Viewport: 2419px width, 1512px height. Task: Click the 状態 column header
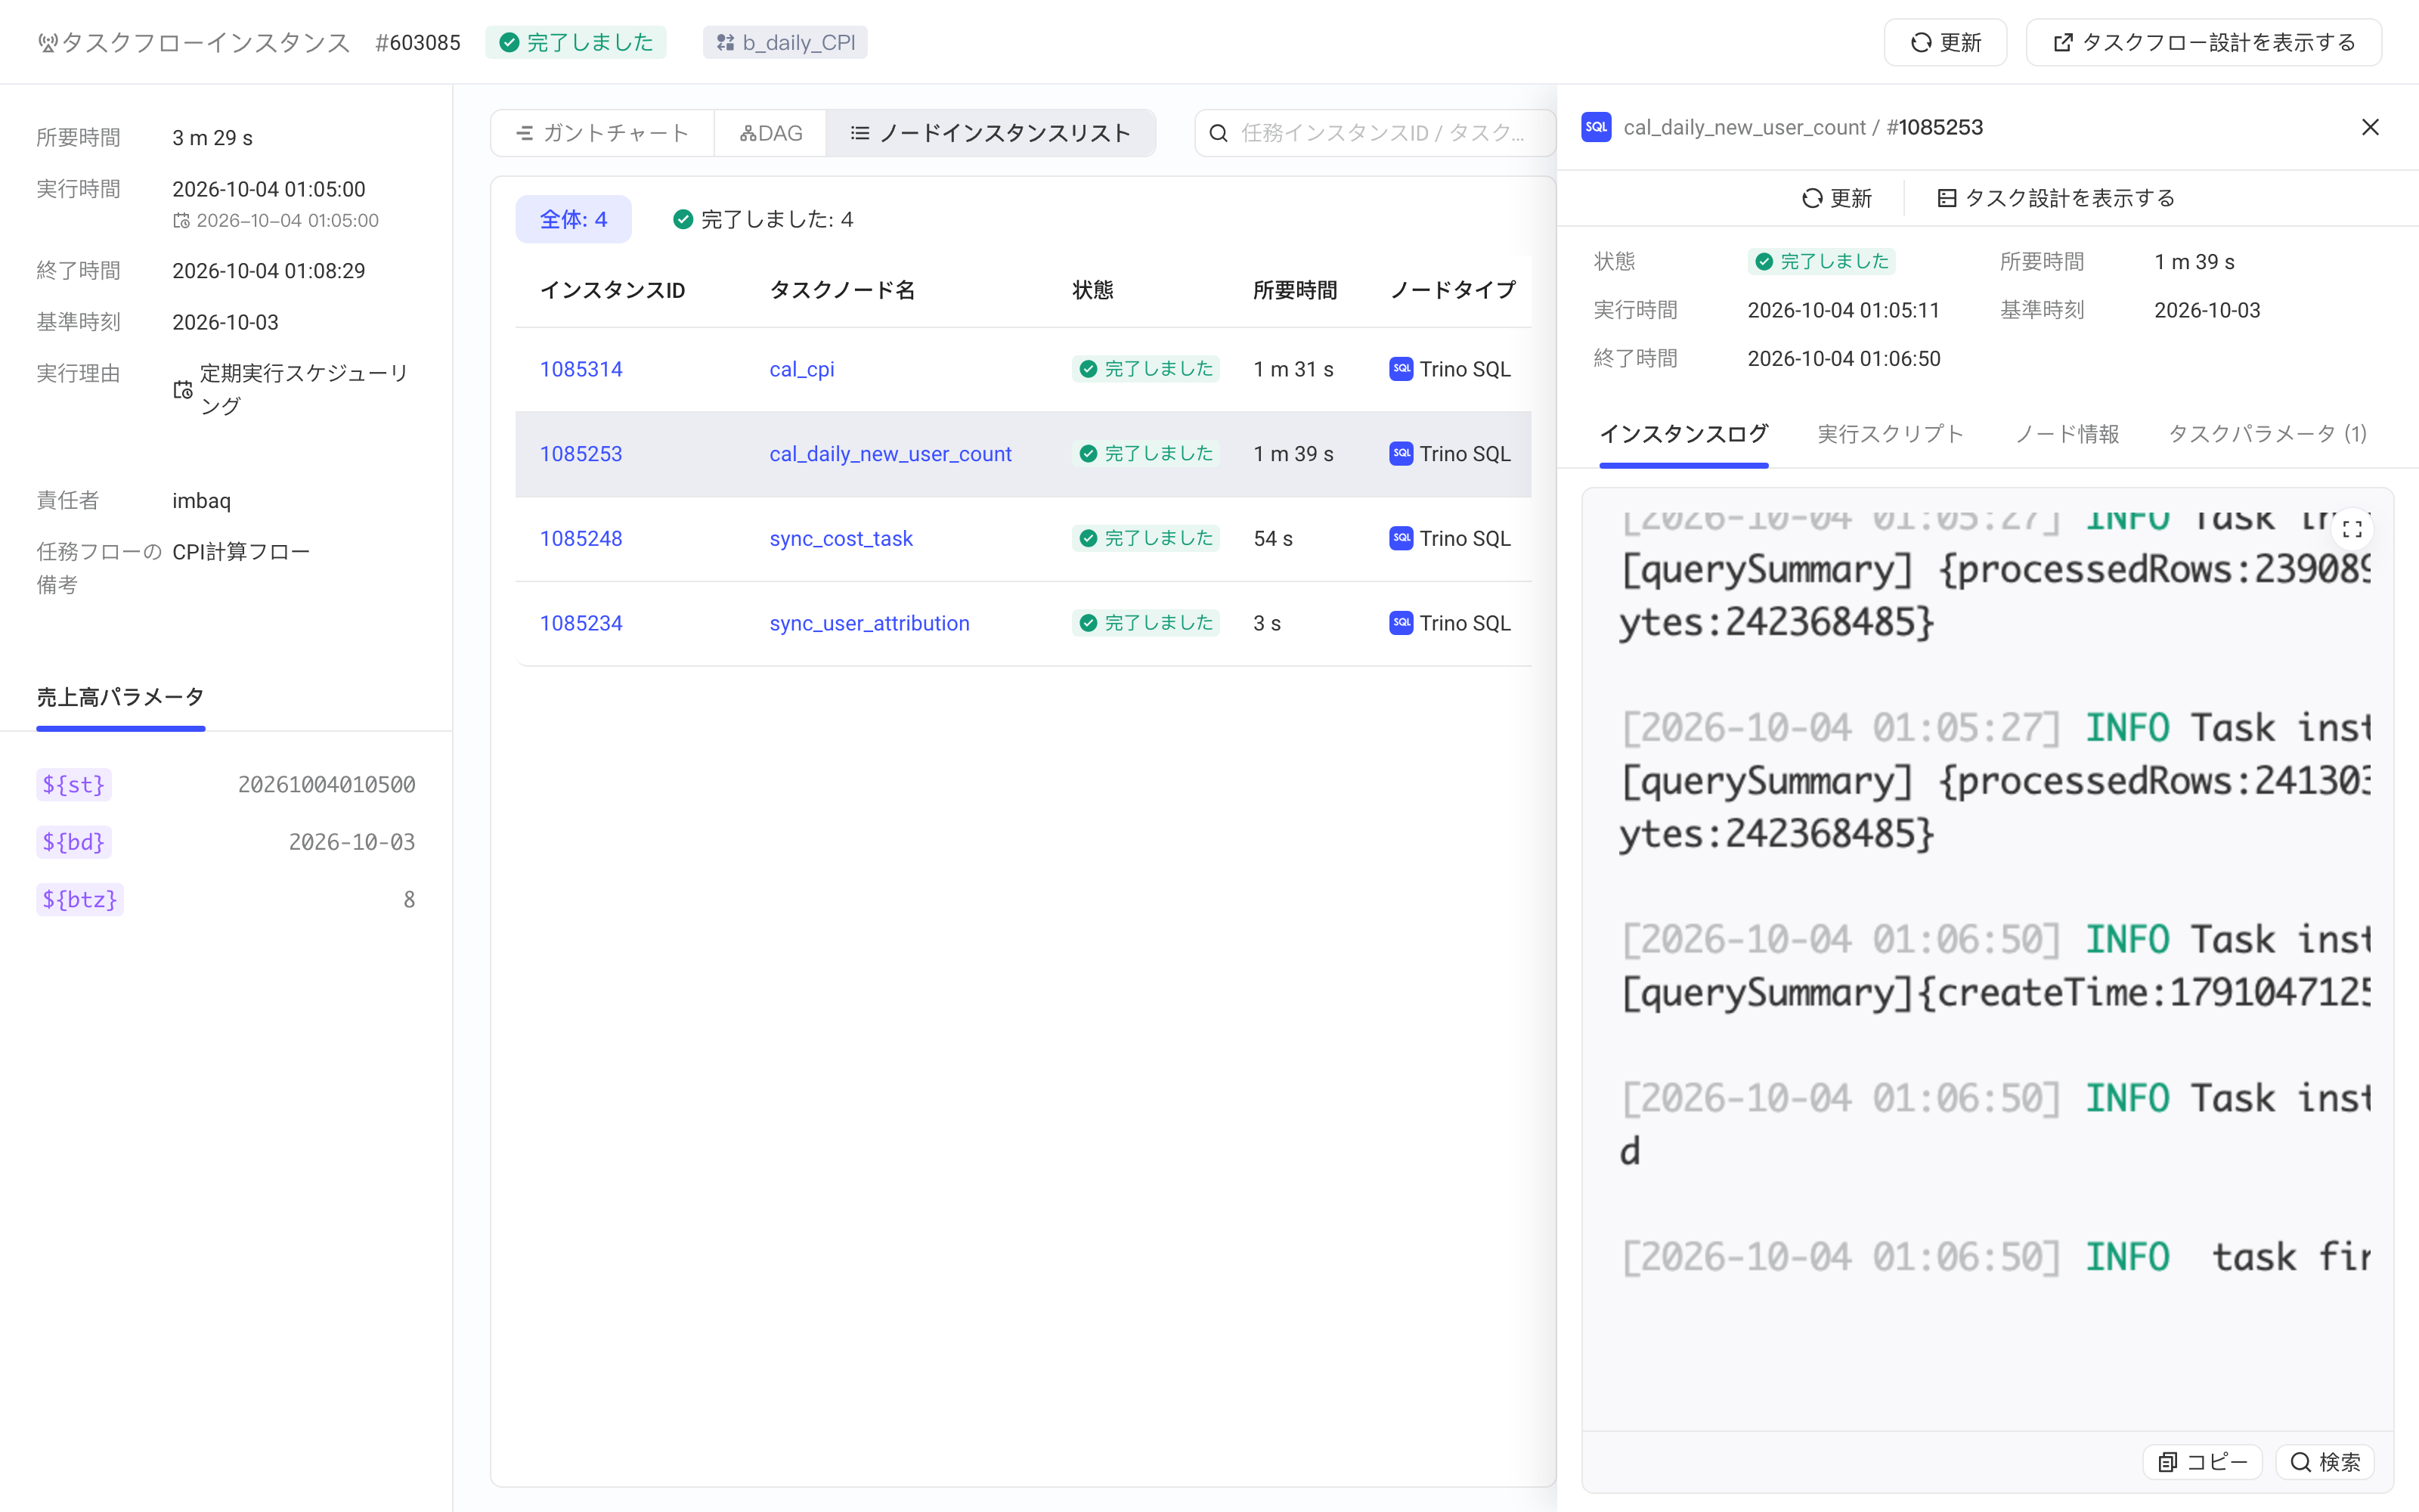1092,290
